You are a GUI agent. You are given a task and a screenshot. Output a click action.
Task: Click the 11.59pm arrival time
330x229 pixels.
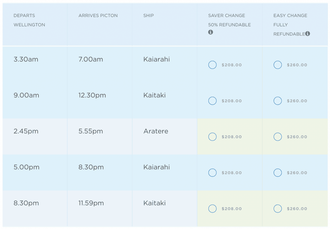[91, 203]
